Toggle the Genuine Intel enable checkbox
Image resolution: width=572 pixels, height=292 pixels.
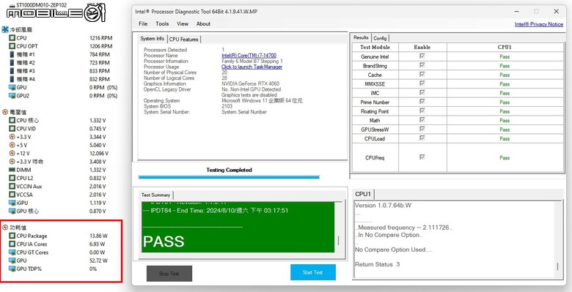pos(422,56)
